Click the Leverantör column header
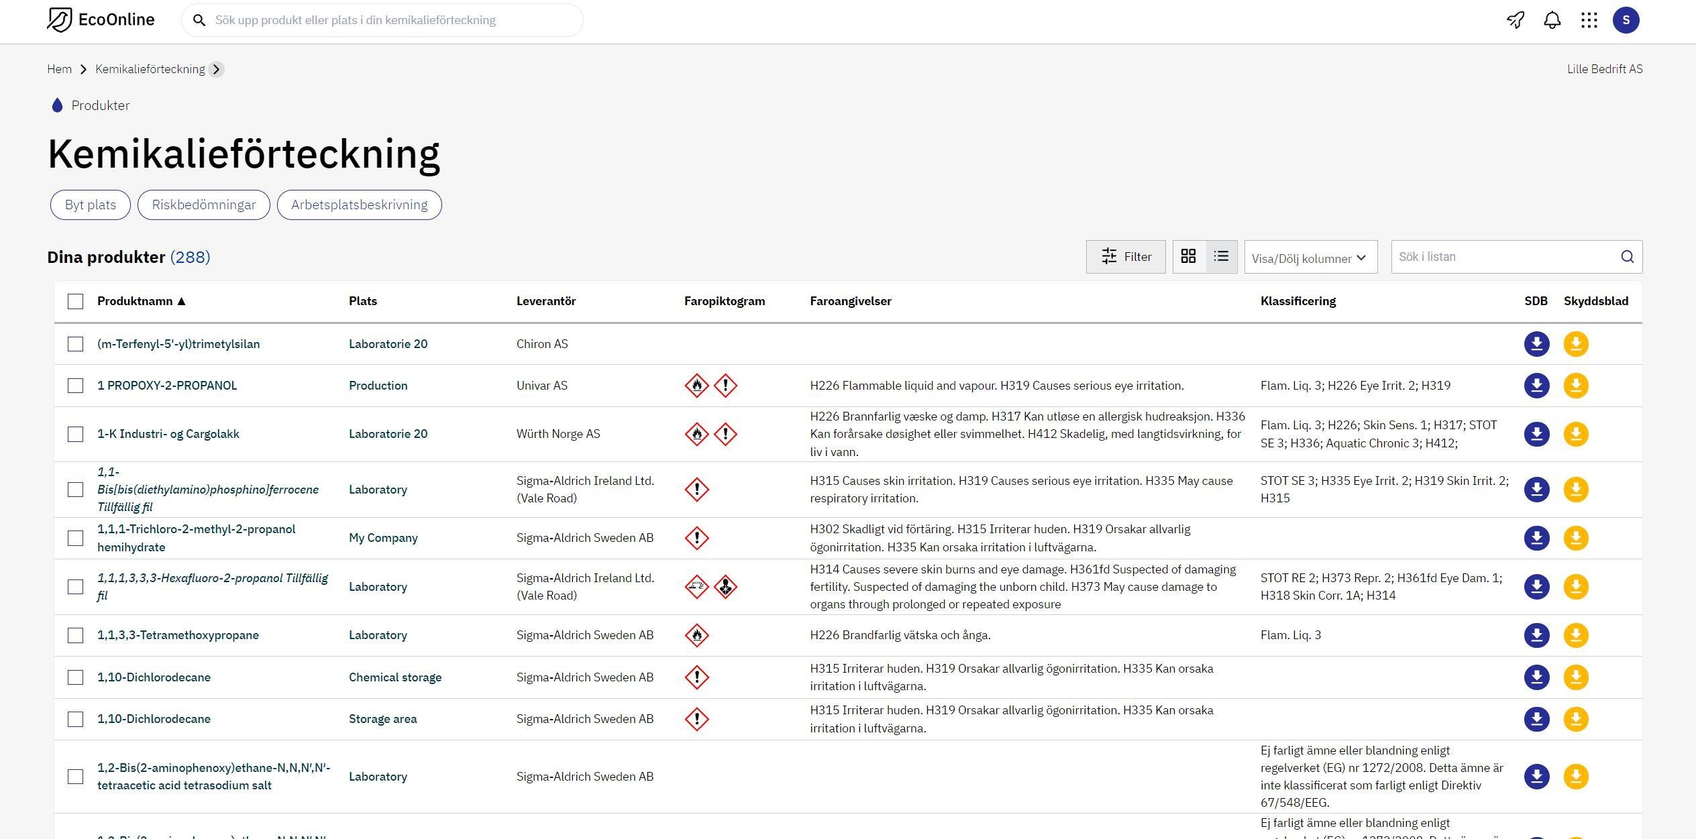This screenshot has width=1696, height=839. pos(546,301)
